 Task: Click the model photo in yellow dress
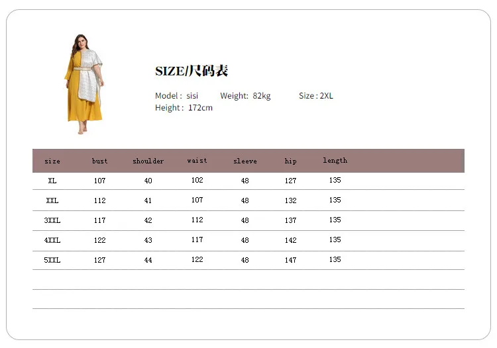84,84
